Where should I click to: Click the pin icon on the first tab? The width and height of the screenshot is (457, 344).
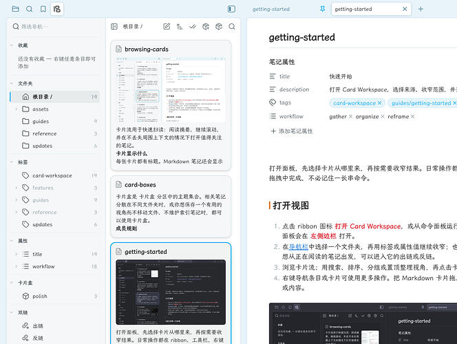pos(322,9)
